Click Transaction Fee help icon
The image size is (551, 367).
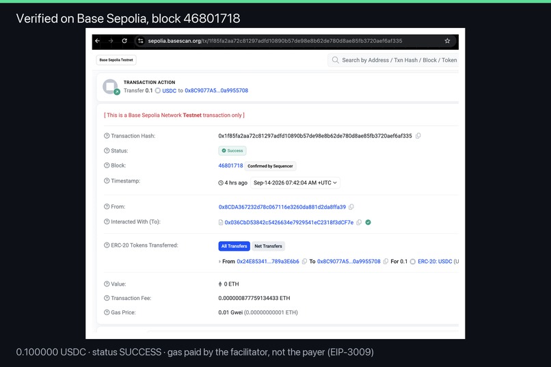tap(107, 298)
